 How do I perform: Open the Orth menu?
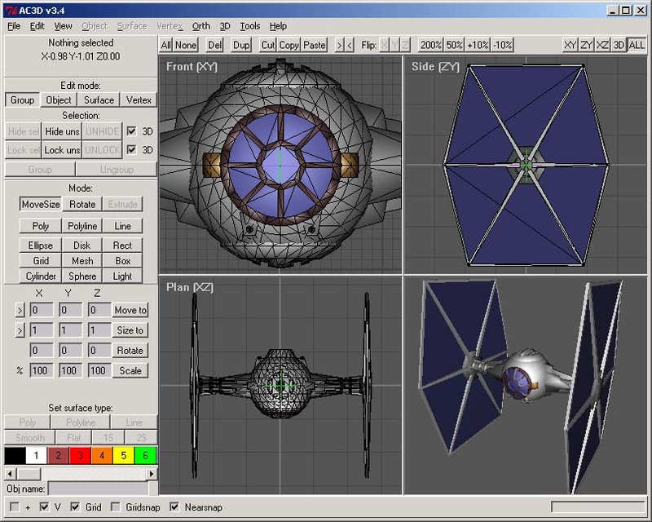pos(200,26)
